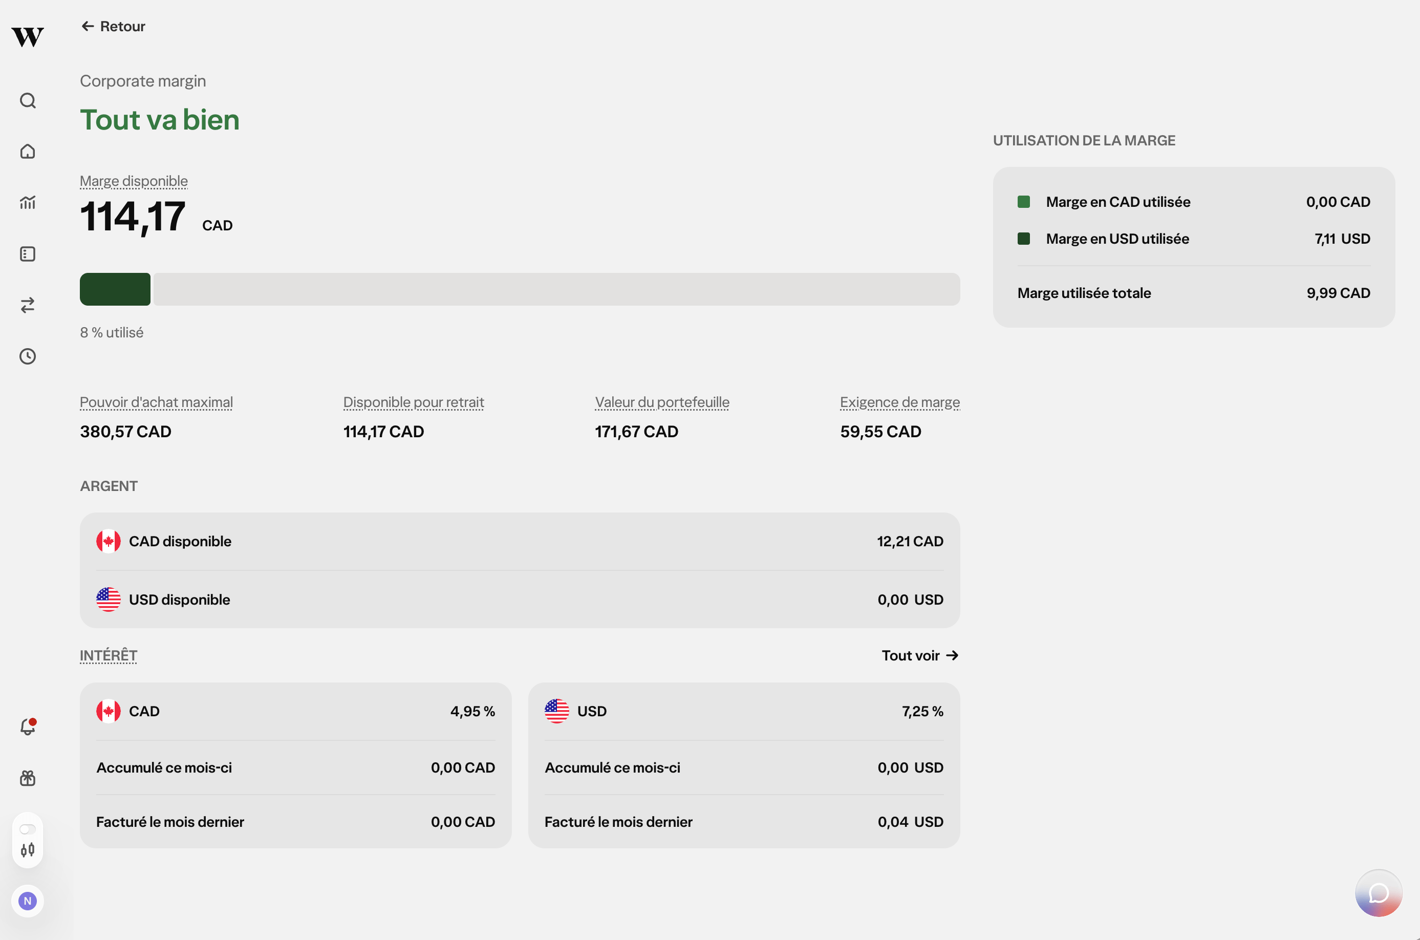
Task: Click the 8 % utilisé text
Action: pos(112,332)
